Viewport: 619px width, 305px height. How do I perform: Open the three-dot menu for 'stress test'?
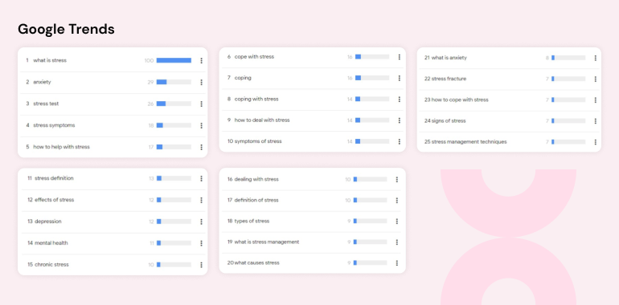201,104
